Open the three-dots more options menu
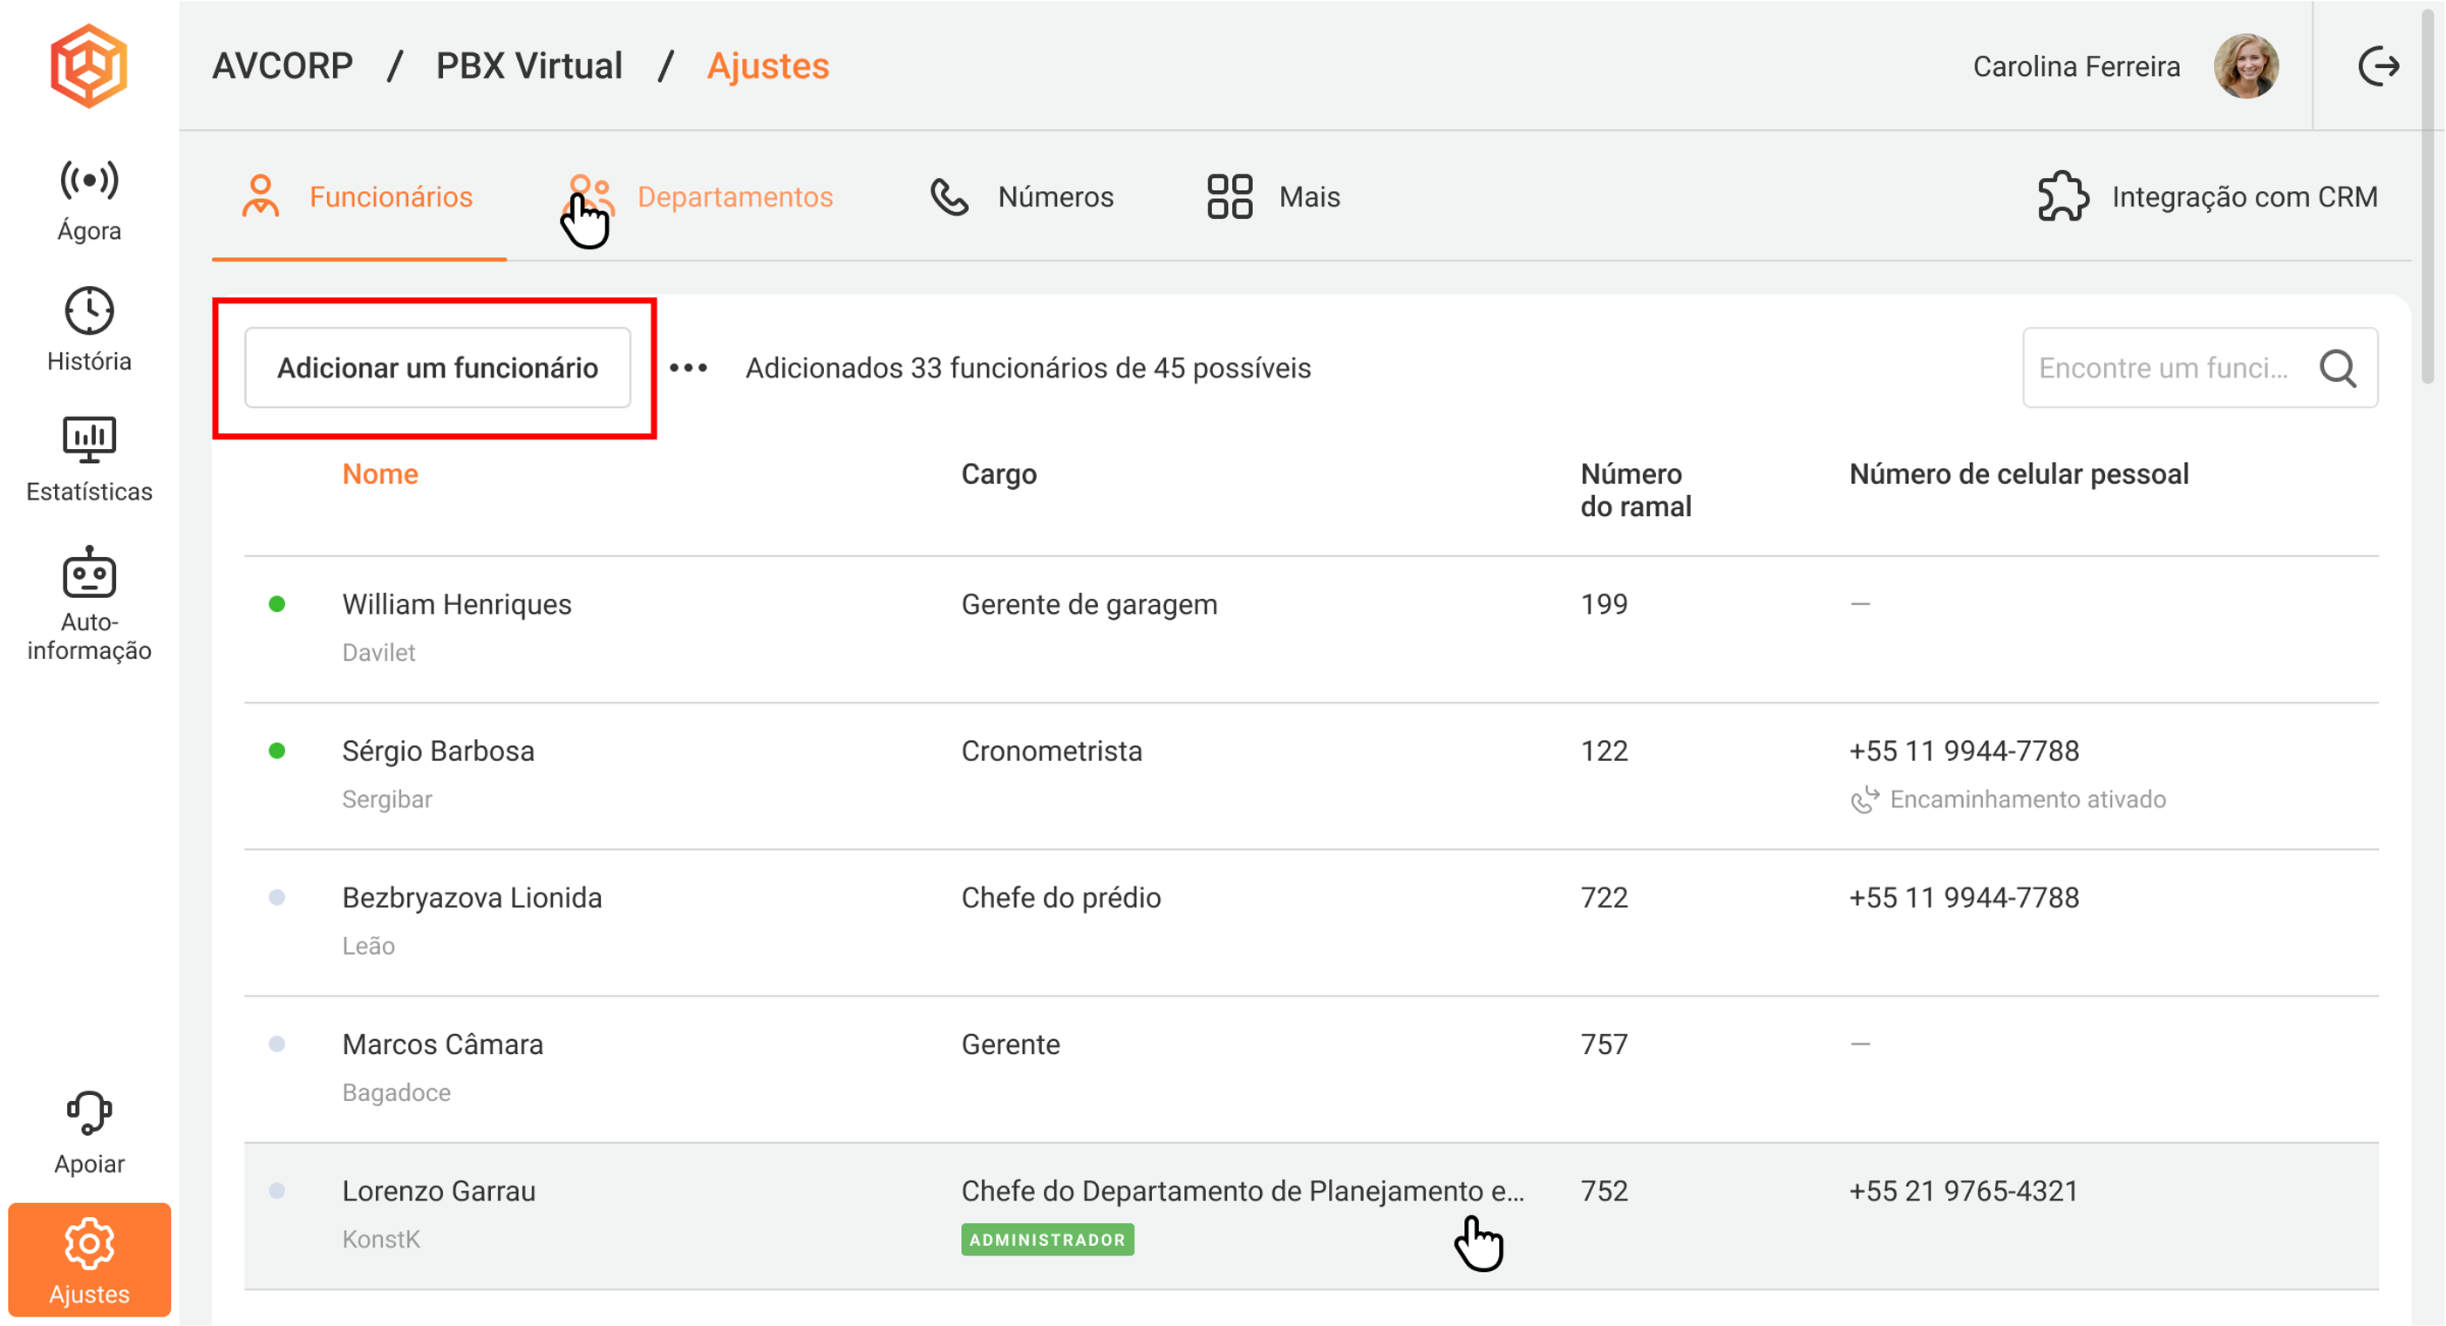 click(x=688, y=368)
